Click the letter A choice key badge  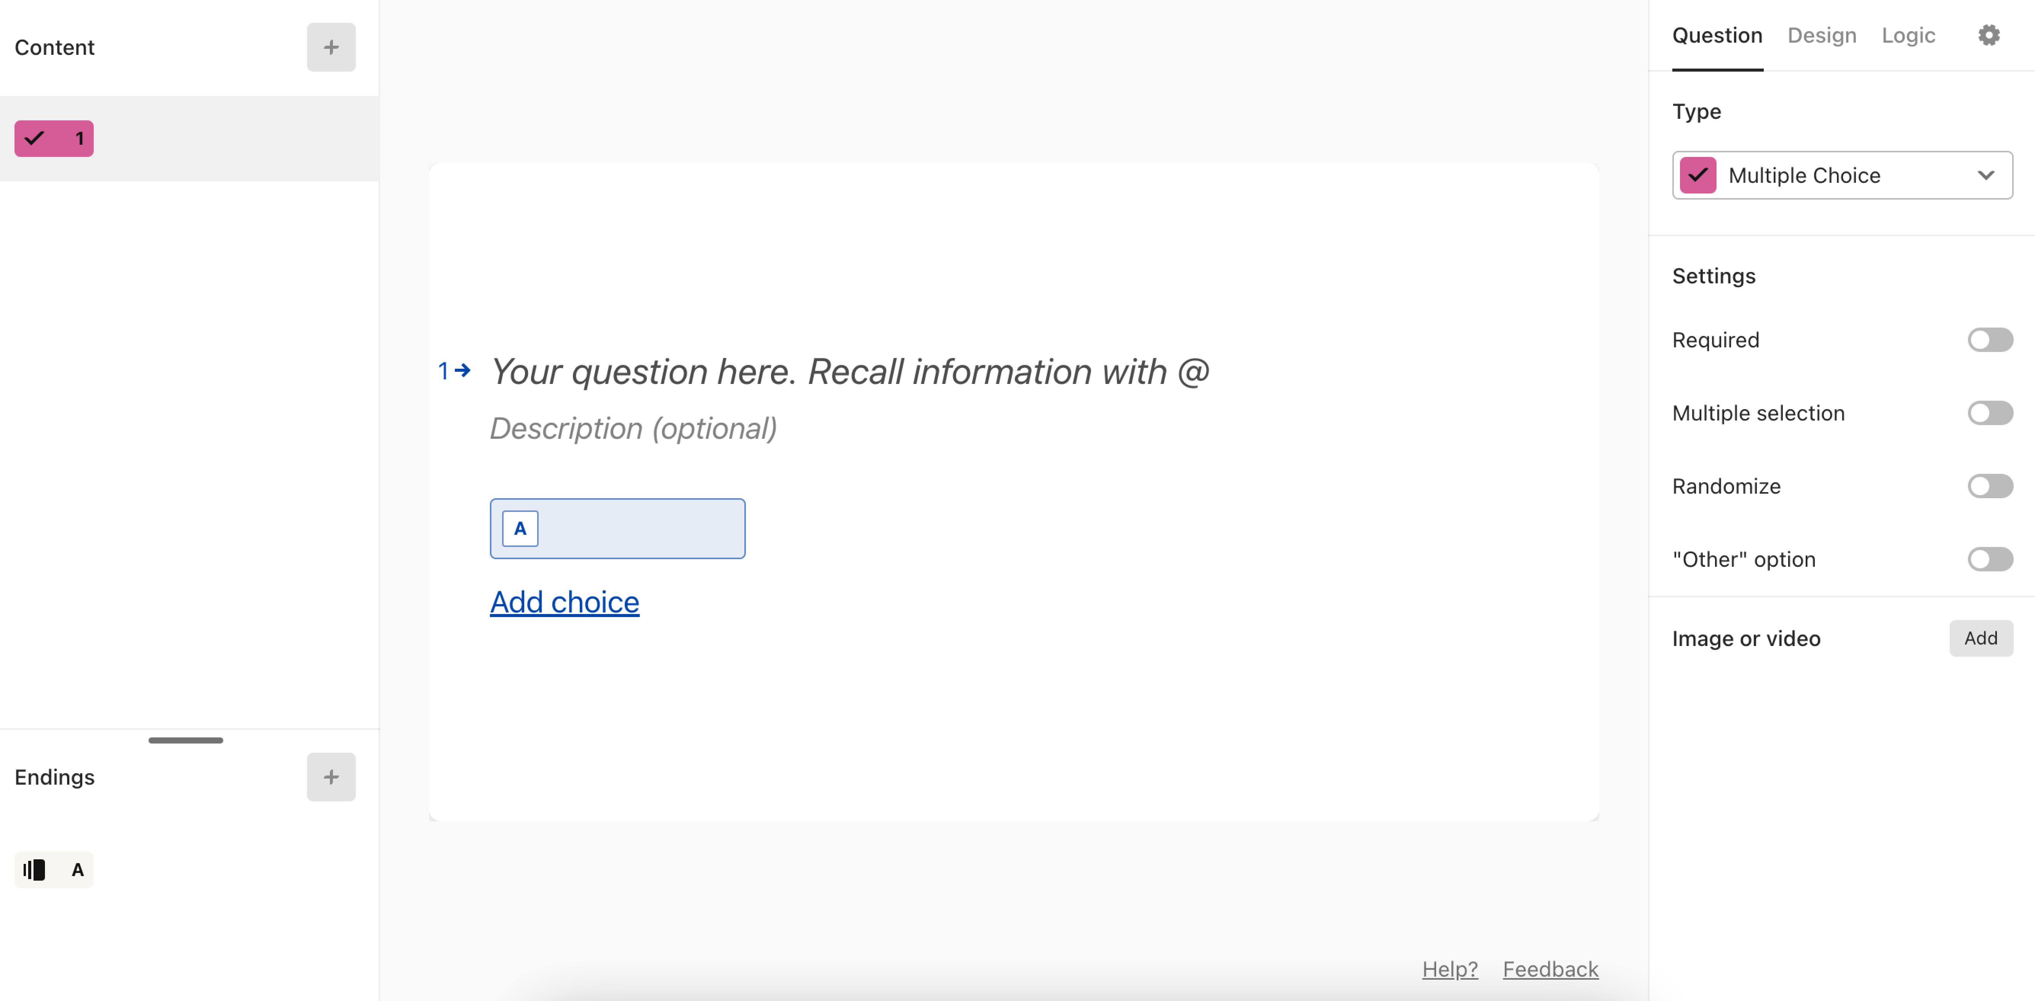point(520,529)
